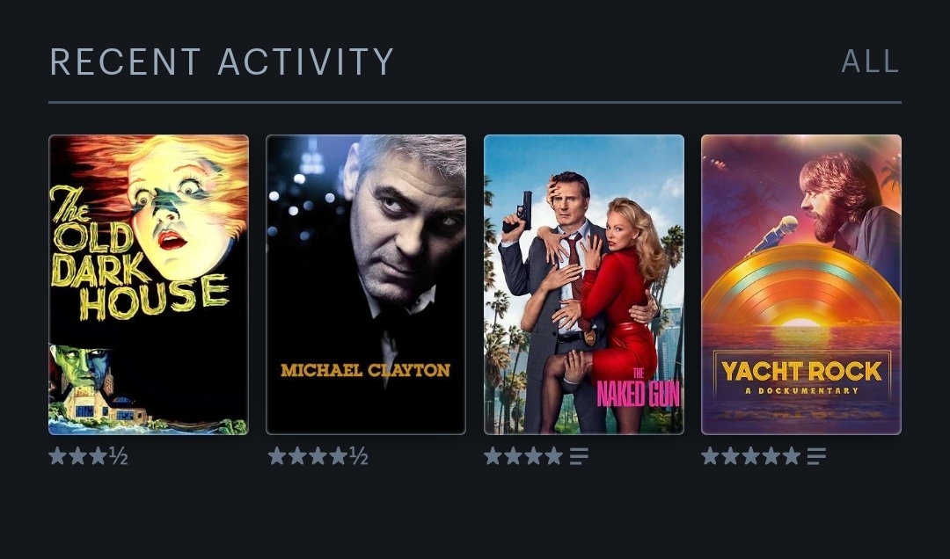Click the fourth star under The Naked Gun

pos(554,456)
